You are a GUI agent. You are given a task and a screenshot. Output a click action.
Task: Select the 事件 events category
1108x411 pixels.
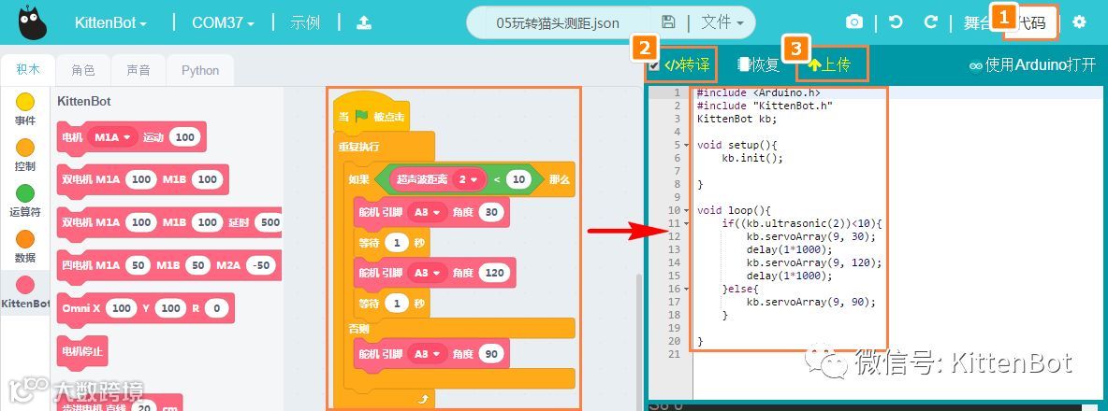[25, 110]
